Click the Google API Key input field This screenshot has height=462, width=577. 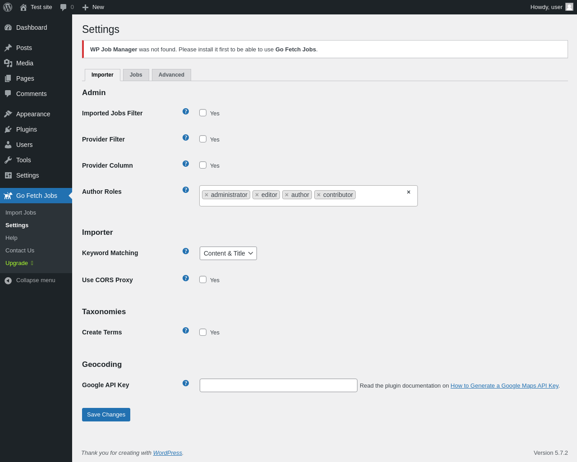point(279,385)
